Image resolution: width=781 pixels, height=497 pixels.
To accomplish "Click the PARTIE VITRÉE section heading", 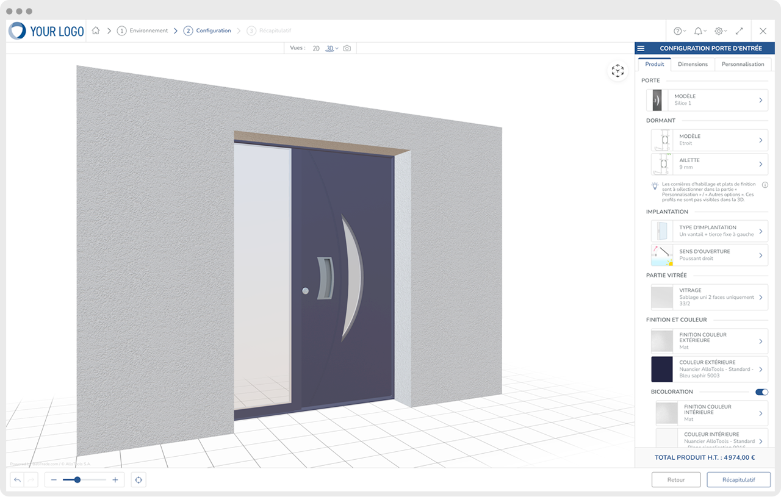I will (666, 275).
